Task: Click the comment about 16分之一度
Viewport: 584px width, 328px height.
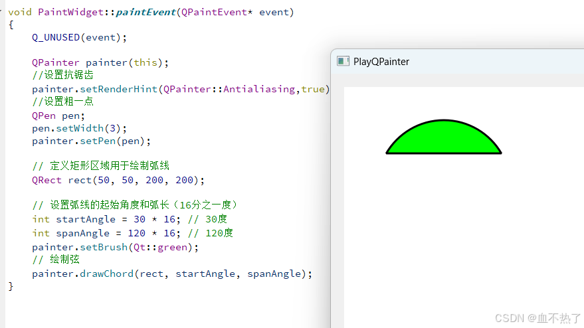Action: [134, 205]
